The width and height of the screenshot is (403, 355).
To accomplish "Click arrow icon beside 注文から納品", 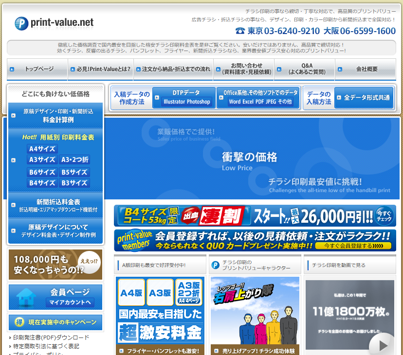I will pyautogui.click(x=138, y=70).
